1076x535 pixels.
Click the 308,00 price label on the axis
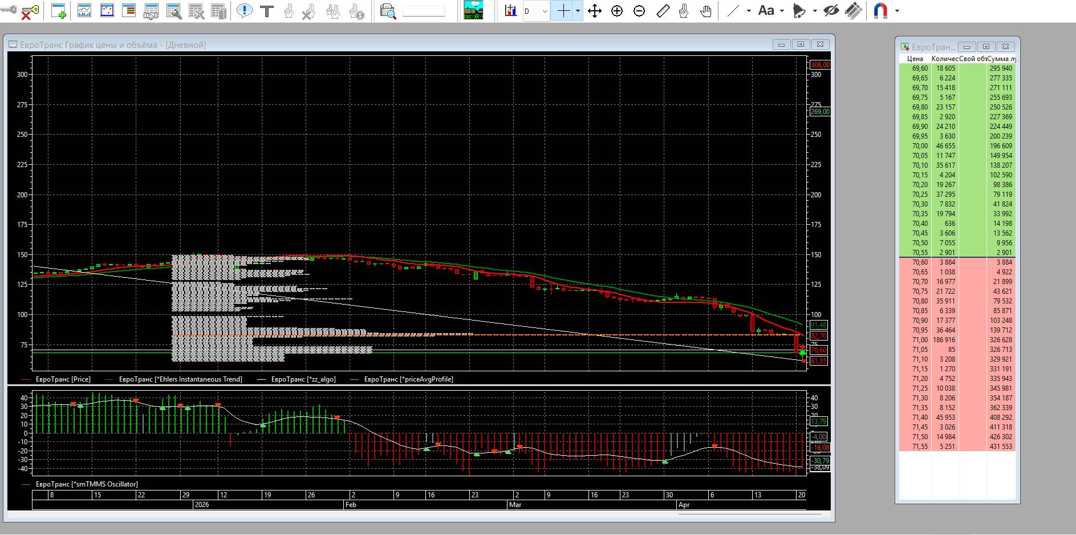pos(820,65)
